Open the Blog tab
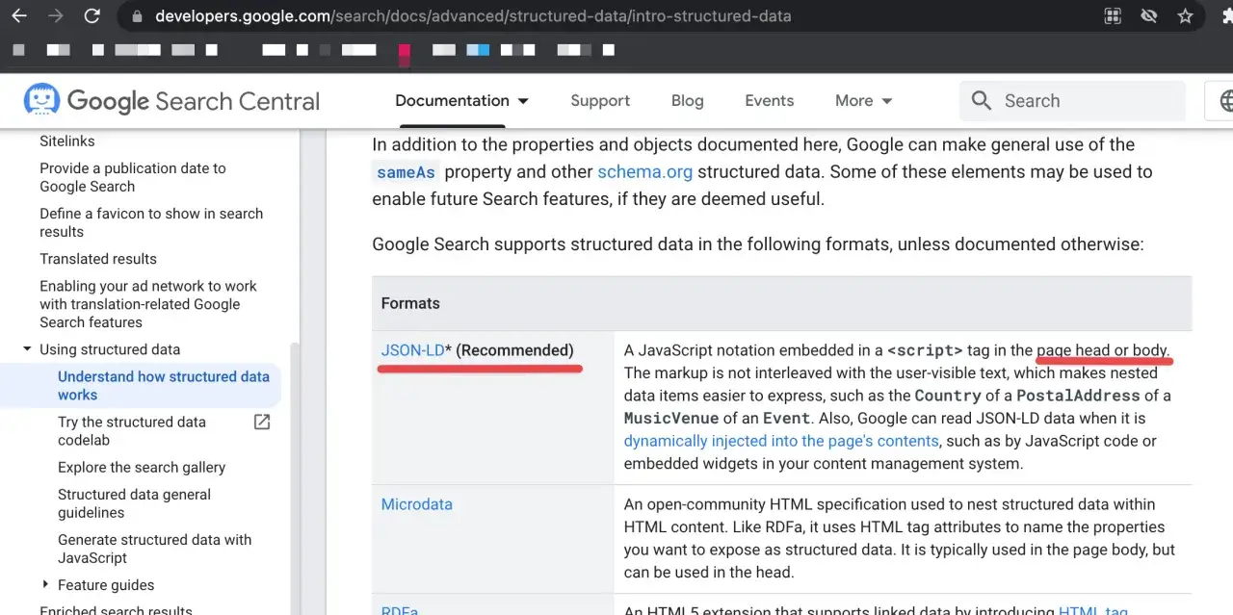The image size is (1233, 615). click(687, 100)
